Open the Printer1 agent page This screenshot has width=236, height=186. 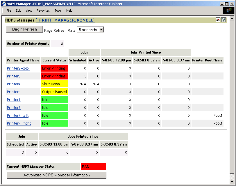pyautogui.click(x=13, y=100)
